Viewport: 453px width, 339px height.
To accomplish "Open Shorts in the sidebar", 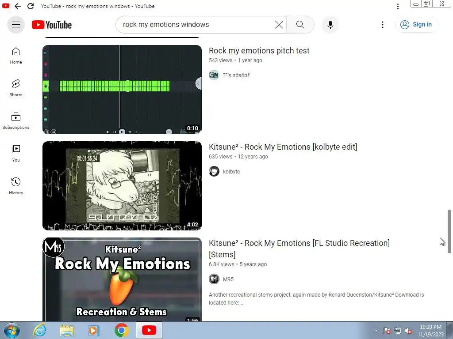I will pos(16,88).
